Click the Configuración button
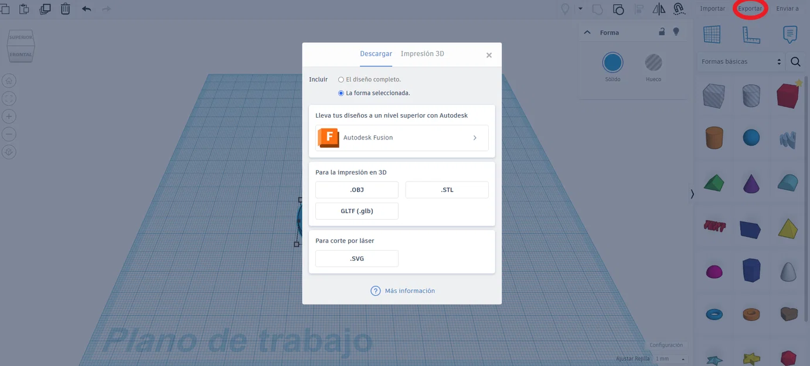810x366 pixels. (x=666, y=346)
